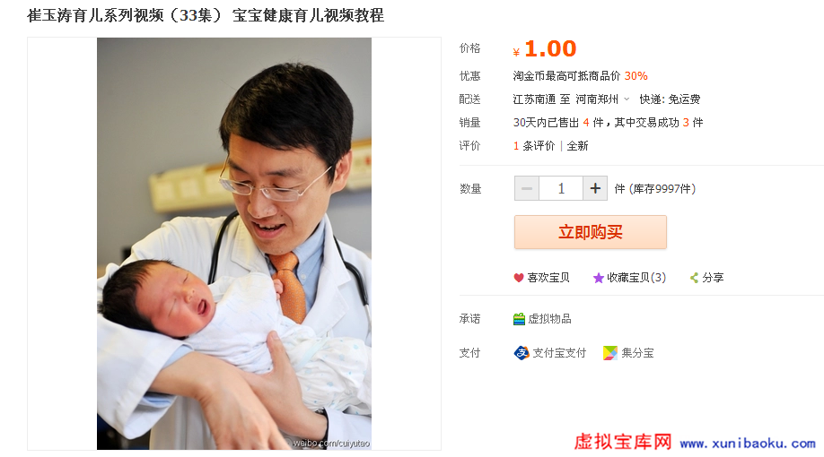Click the green share 分享 icon

tap(694, 278)
